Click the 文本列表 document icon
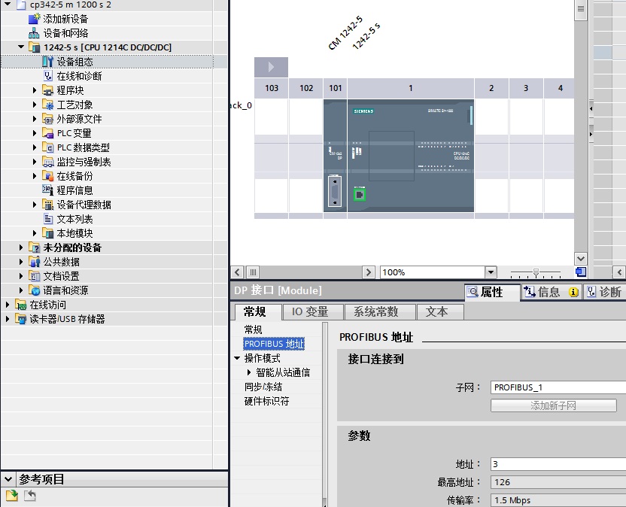The height and width of the screenshot is (507, 626). (48, 219)
